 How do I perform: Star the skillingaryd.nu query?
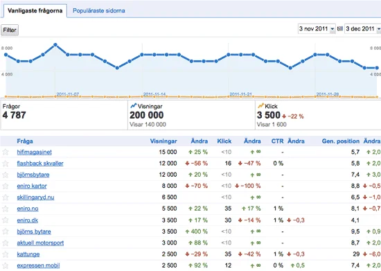(6, 198)
